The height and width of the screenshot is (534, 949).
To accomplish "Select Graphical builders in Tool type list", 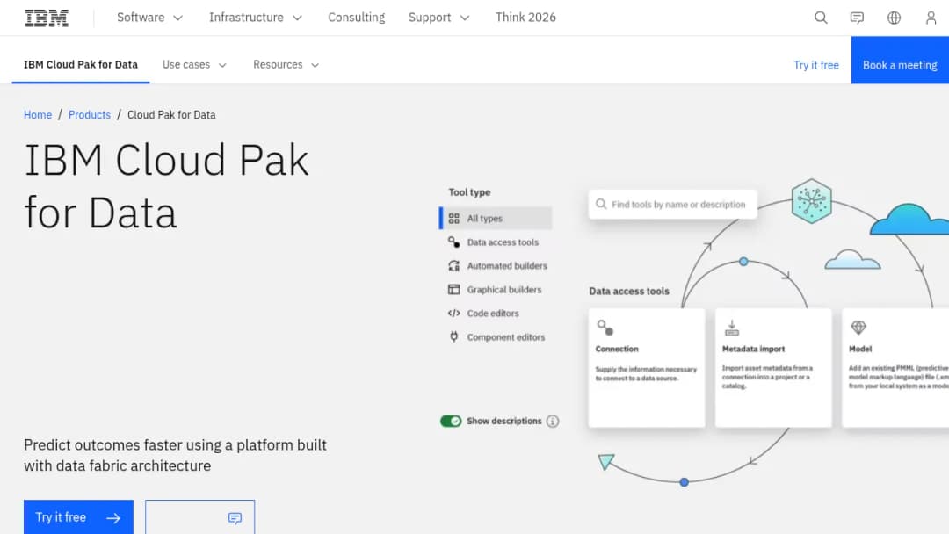I will point(496,290).
